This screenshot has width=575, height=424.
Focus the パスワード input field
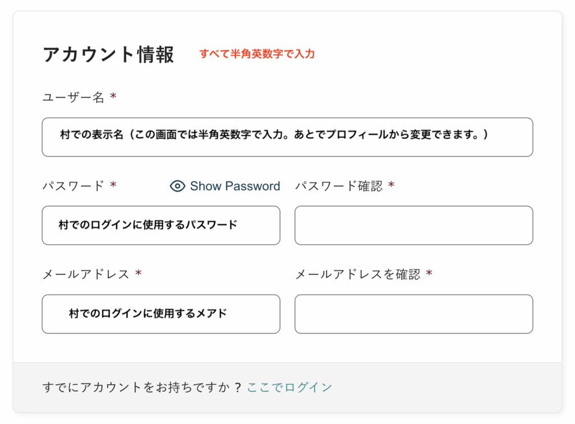click(x=161, y=225)
